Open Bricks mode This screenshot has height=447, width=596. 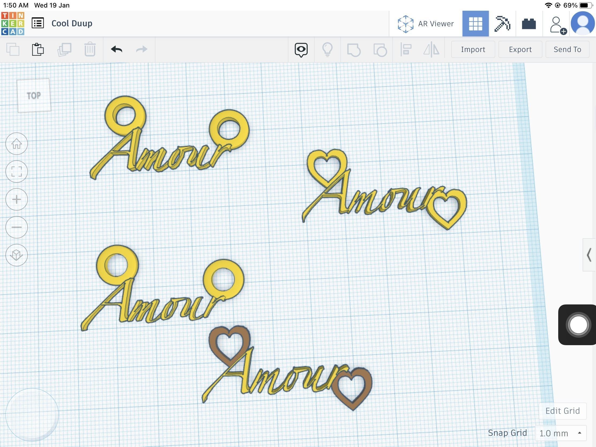pyautogui.click(x=529, y=24)
